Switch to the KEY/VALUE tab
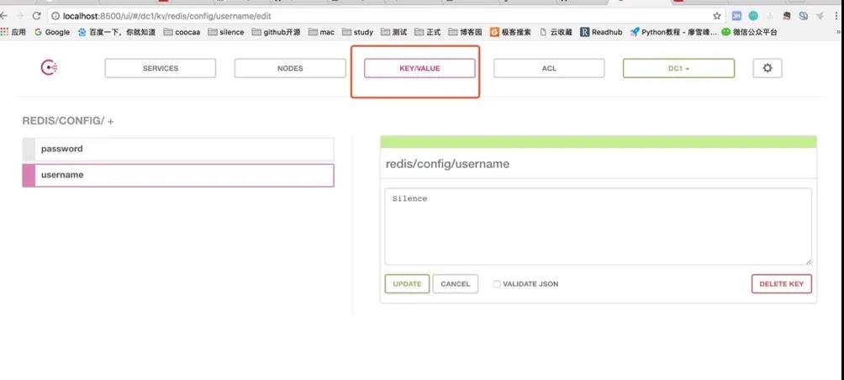The width and height of the screenshot is (844, 380). point(419,68)
